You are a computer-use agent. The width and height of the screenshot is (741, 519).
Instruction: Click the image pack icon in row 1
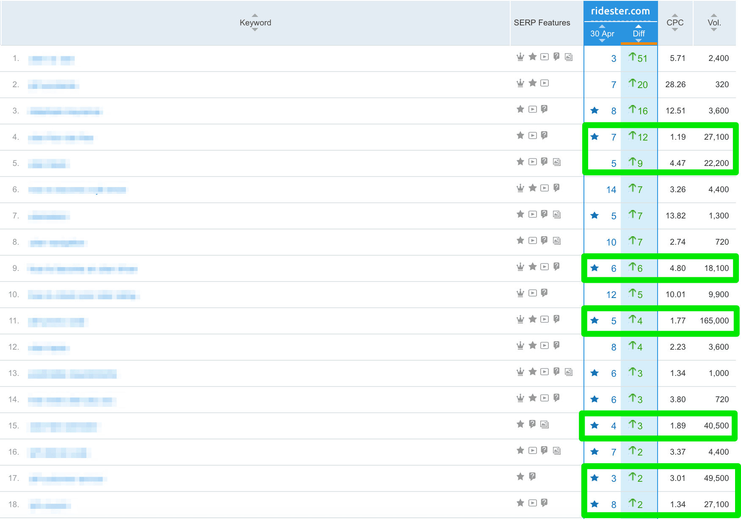point(569,57)
